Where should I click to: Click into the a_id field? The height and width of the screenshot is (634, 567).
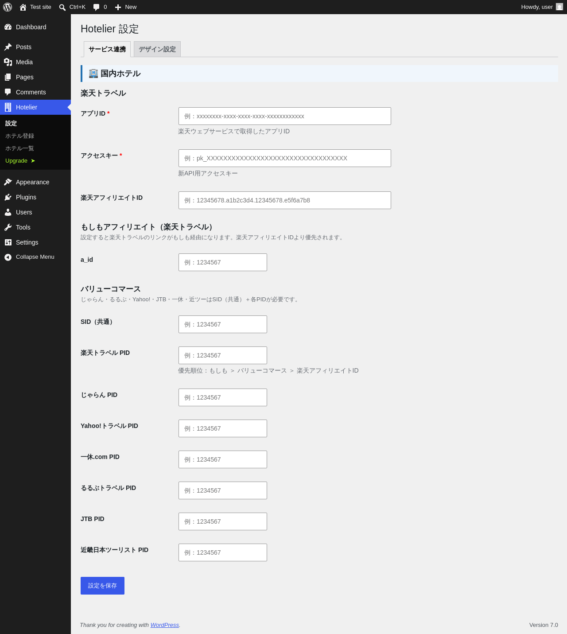pyautogui.click(x=223, y=262)
